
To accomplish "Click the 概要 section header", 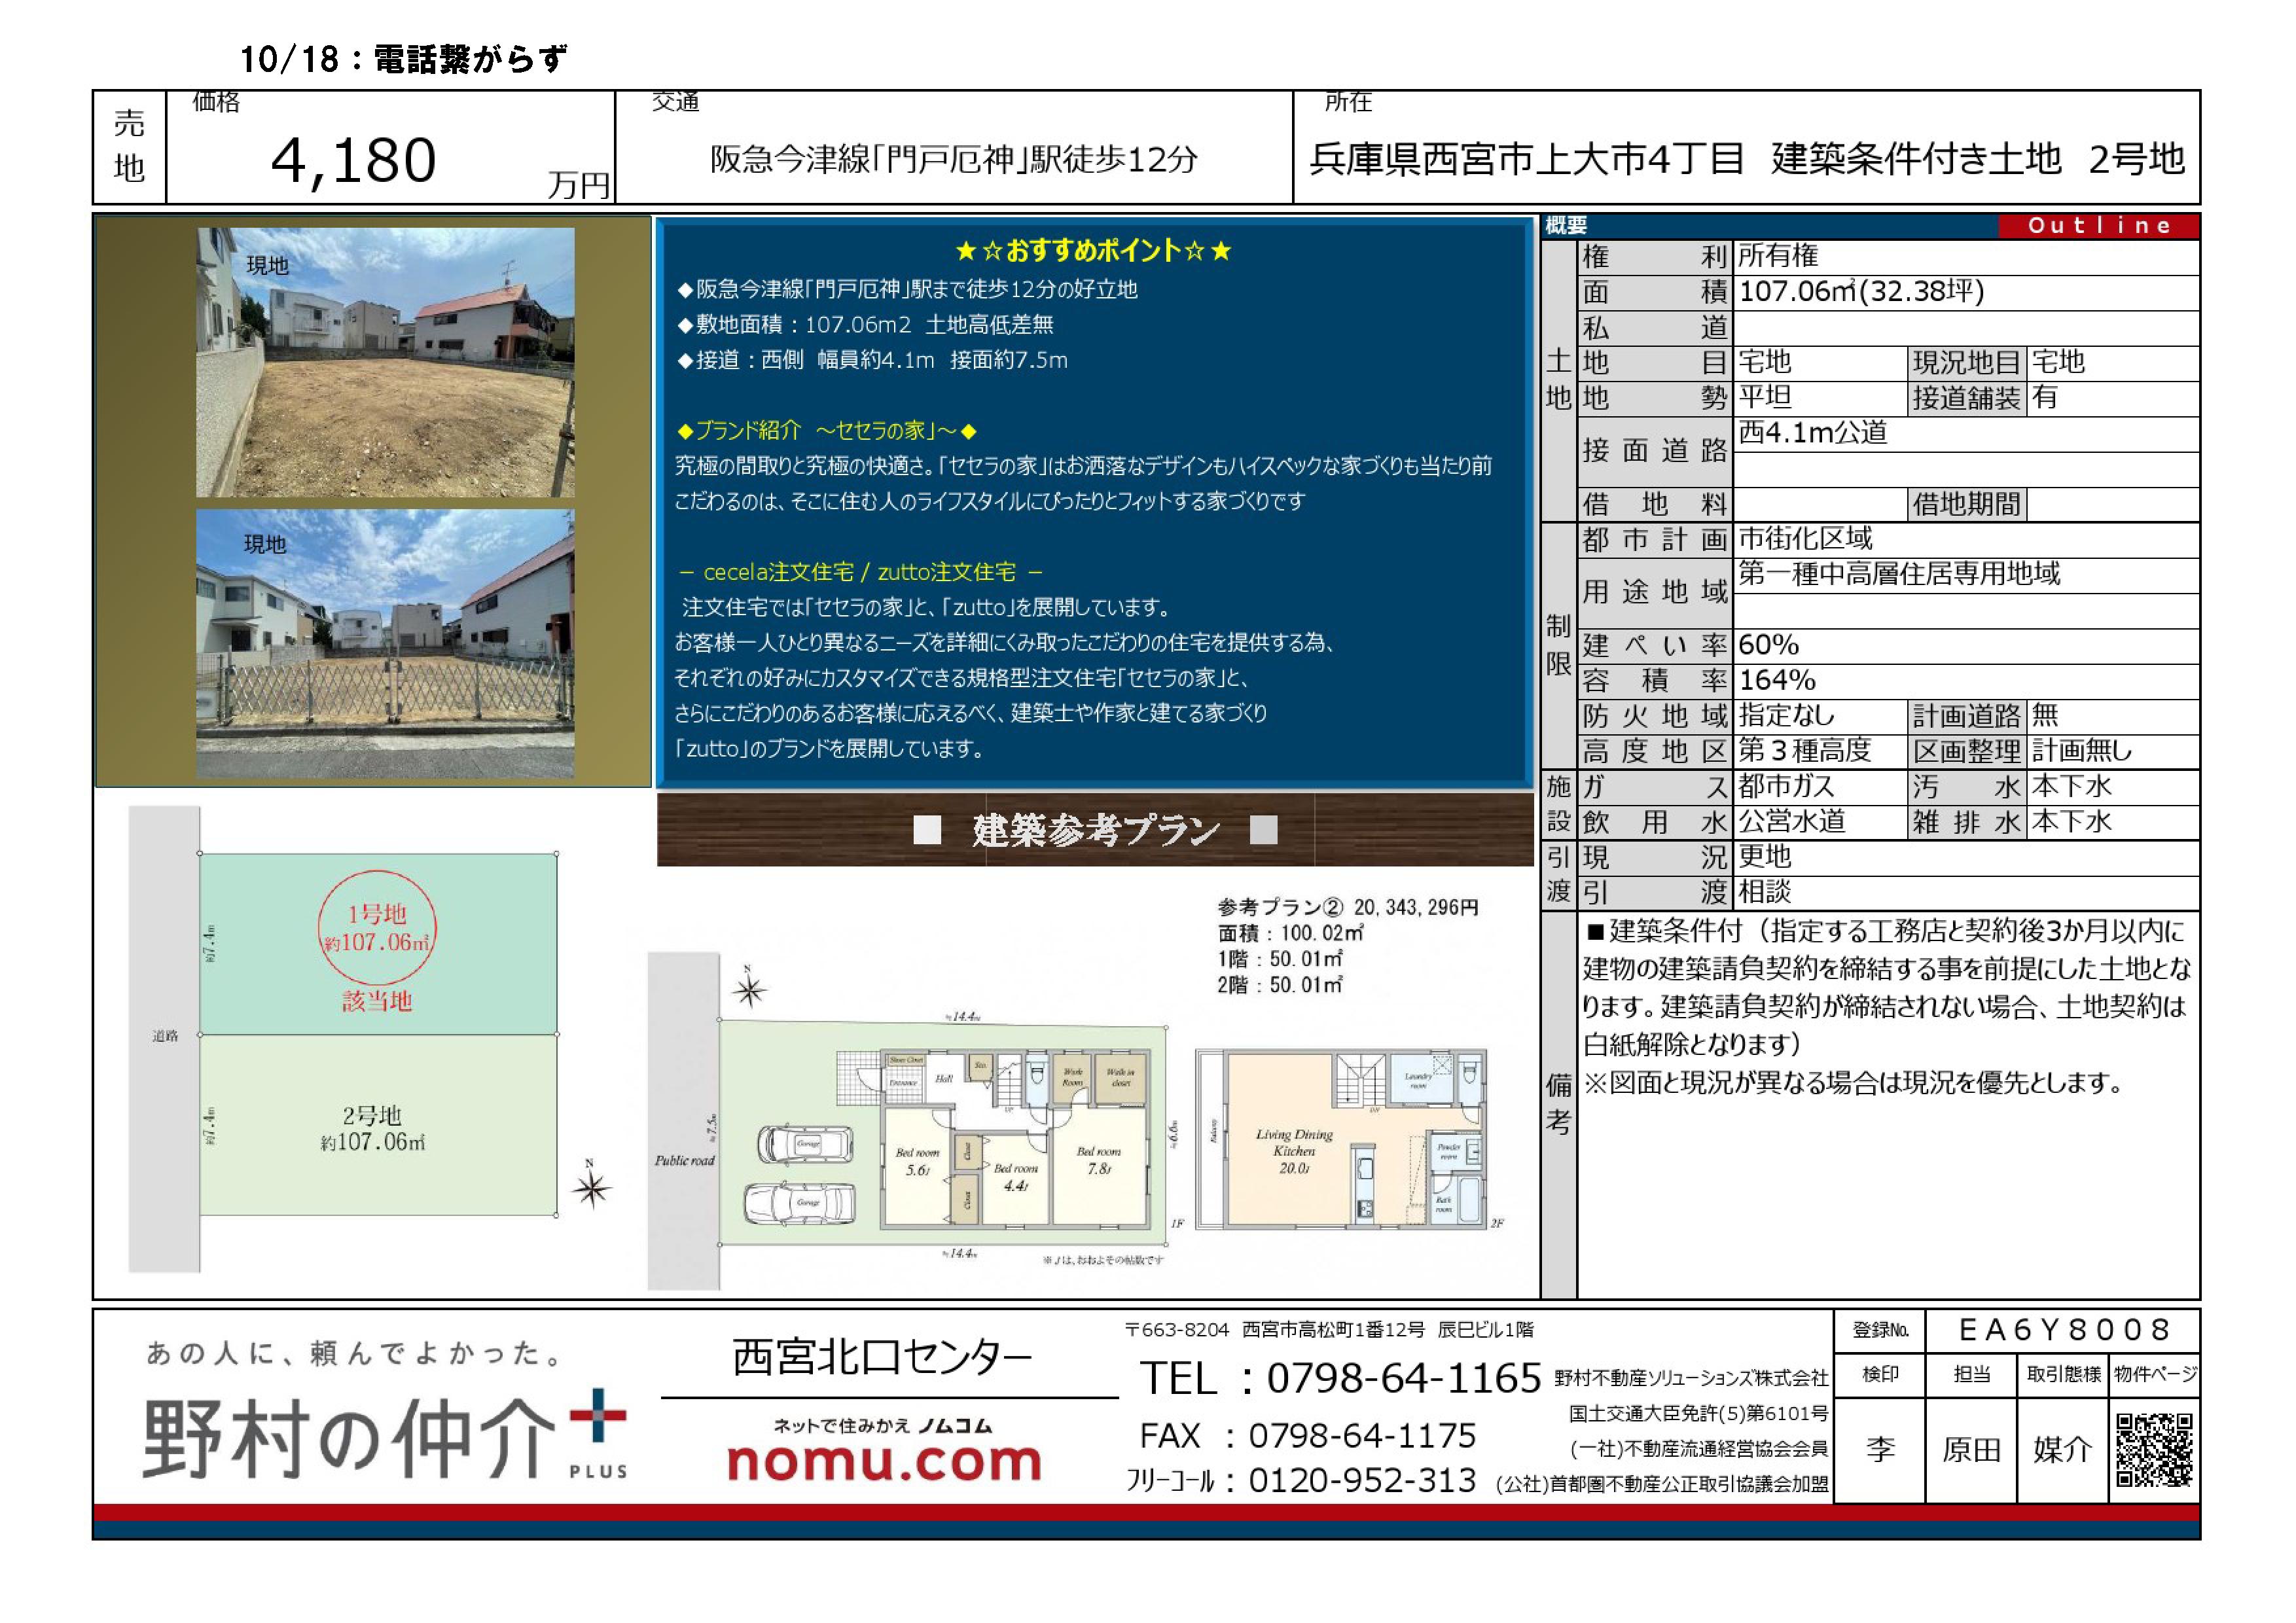I will (x=1566, y=226).
